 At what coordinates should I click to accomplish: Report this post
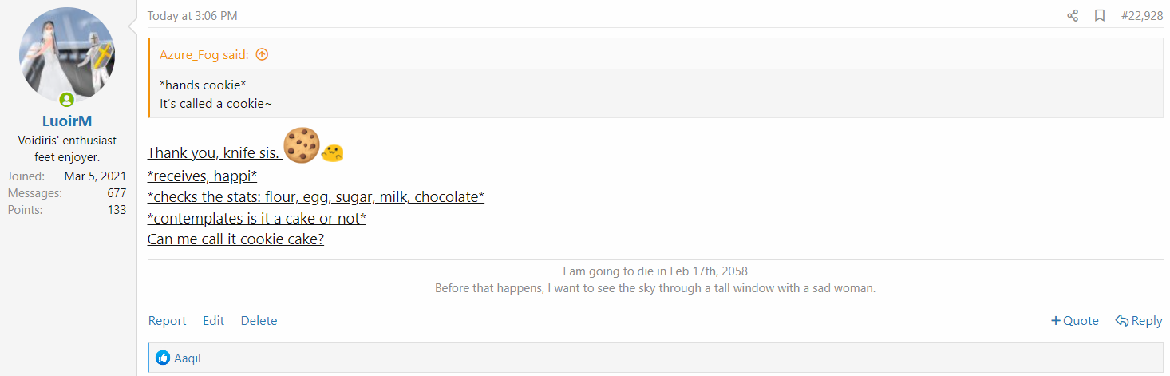pyautogui.click(x=167, y=321)
